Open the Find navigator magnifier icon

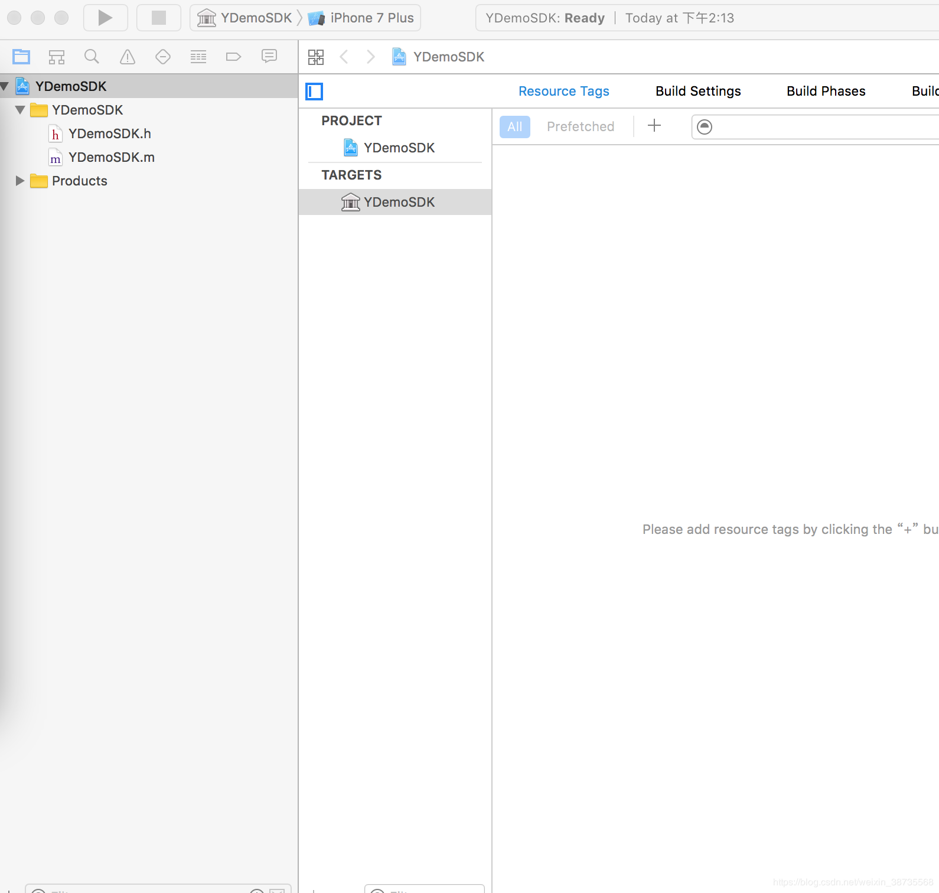(92, 57)
